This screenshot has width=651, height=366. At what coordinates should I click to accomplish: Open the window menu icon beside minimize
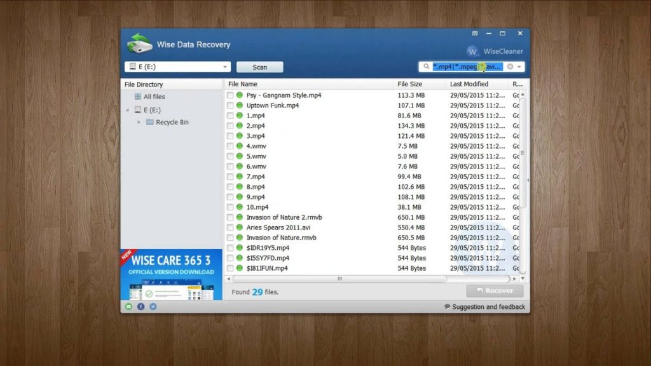coord(475,33)
